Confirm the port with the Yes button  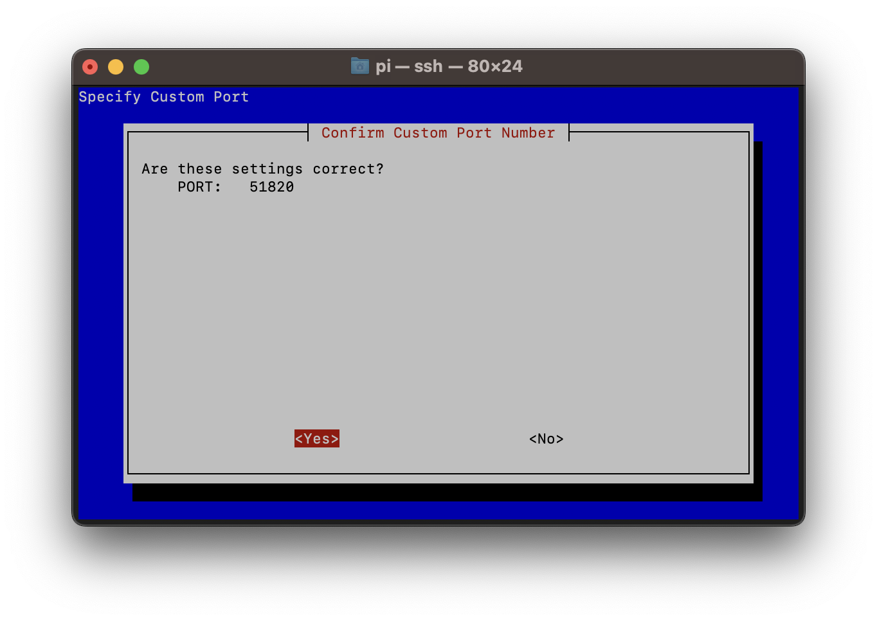coord(317,438)
